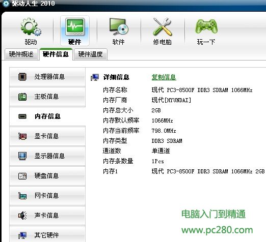Open the 其它硬件 sidebar entry

point(47,234)
